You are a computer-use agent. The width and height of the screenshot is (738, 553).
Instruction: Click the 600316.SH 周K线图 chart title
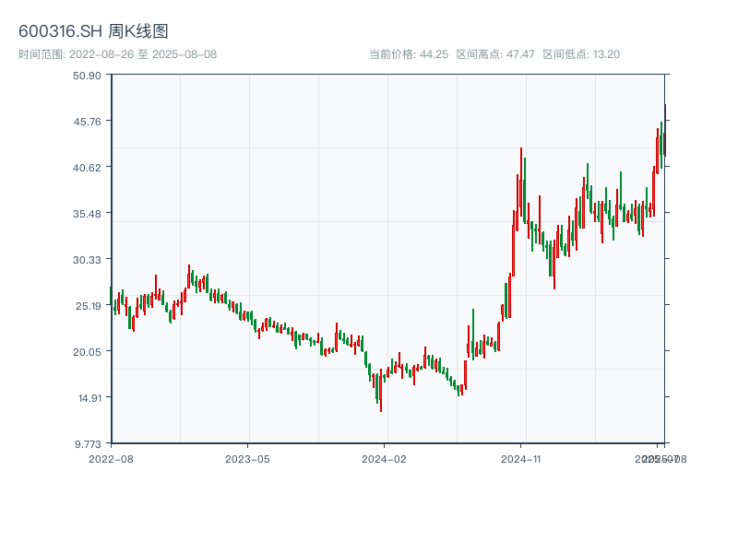point(93,31)
